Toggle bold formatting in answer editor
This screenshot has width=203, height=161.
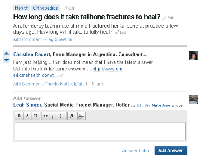19,116
